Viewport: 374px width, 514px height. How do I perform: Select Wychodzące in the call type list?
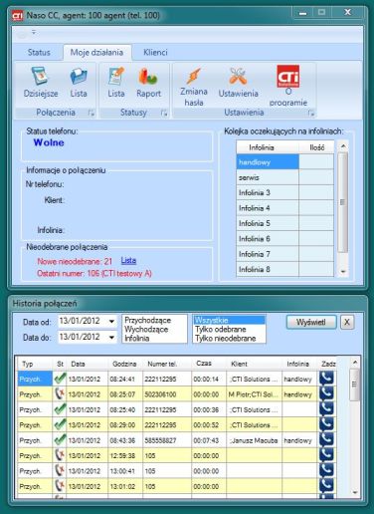[x=146, y=329]
